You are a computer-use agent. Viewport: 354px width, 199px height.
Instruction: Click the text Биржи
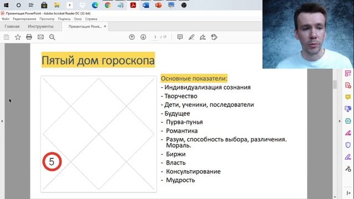tap(176, 154)
